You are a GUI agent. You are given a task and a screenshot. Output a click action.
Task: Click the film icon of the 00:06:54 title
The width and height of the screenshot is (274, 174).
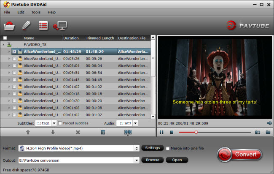(20, 73)
